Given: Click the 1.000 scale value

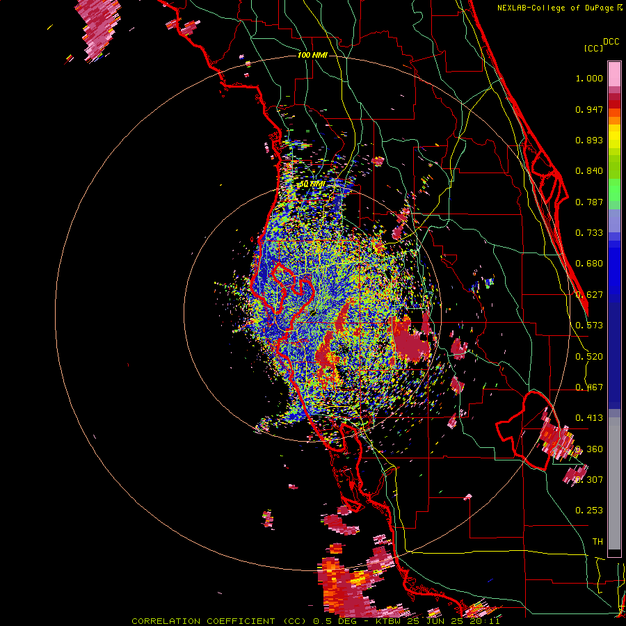Looking at the screenshot, I should 589,78.
